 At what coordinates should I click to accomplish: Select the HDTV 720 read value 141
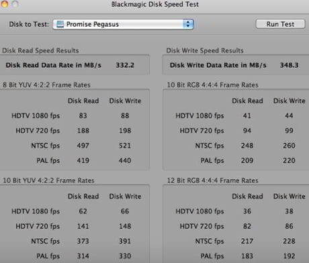click(x=83, y=226)
